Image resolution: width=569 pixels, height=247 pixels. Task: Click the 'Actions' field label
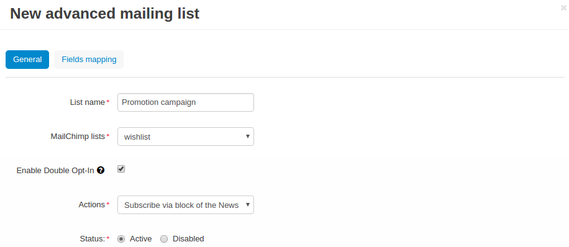pyautogui.click(x=92, y=205)
